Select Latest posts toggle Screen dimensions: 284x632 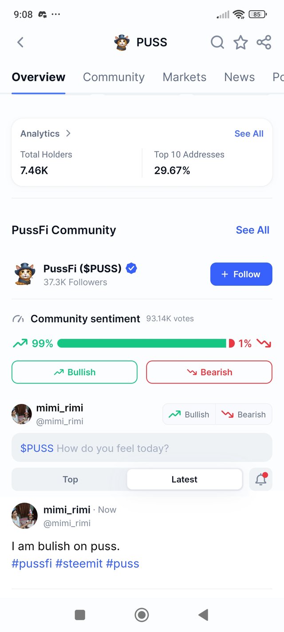(x=185, y=479)
